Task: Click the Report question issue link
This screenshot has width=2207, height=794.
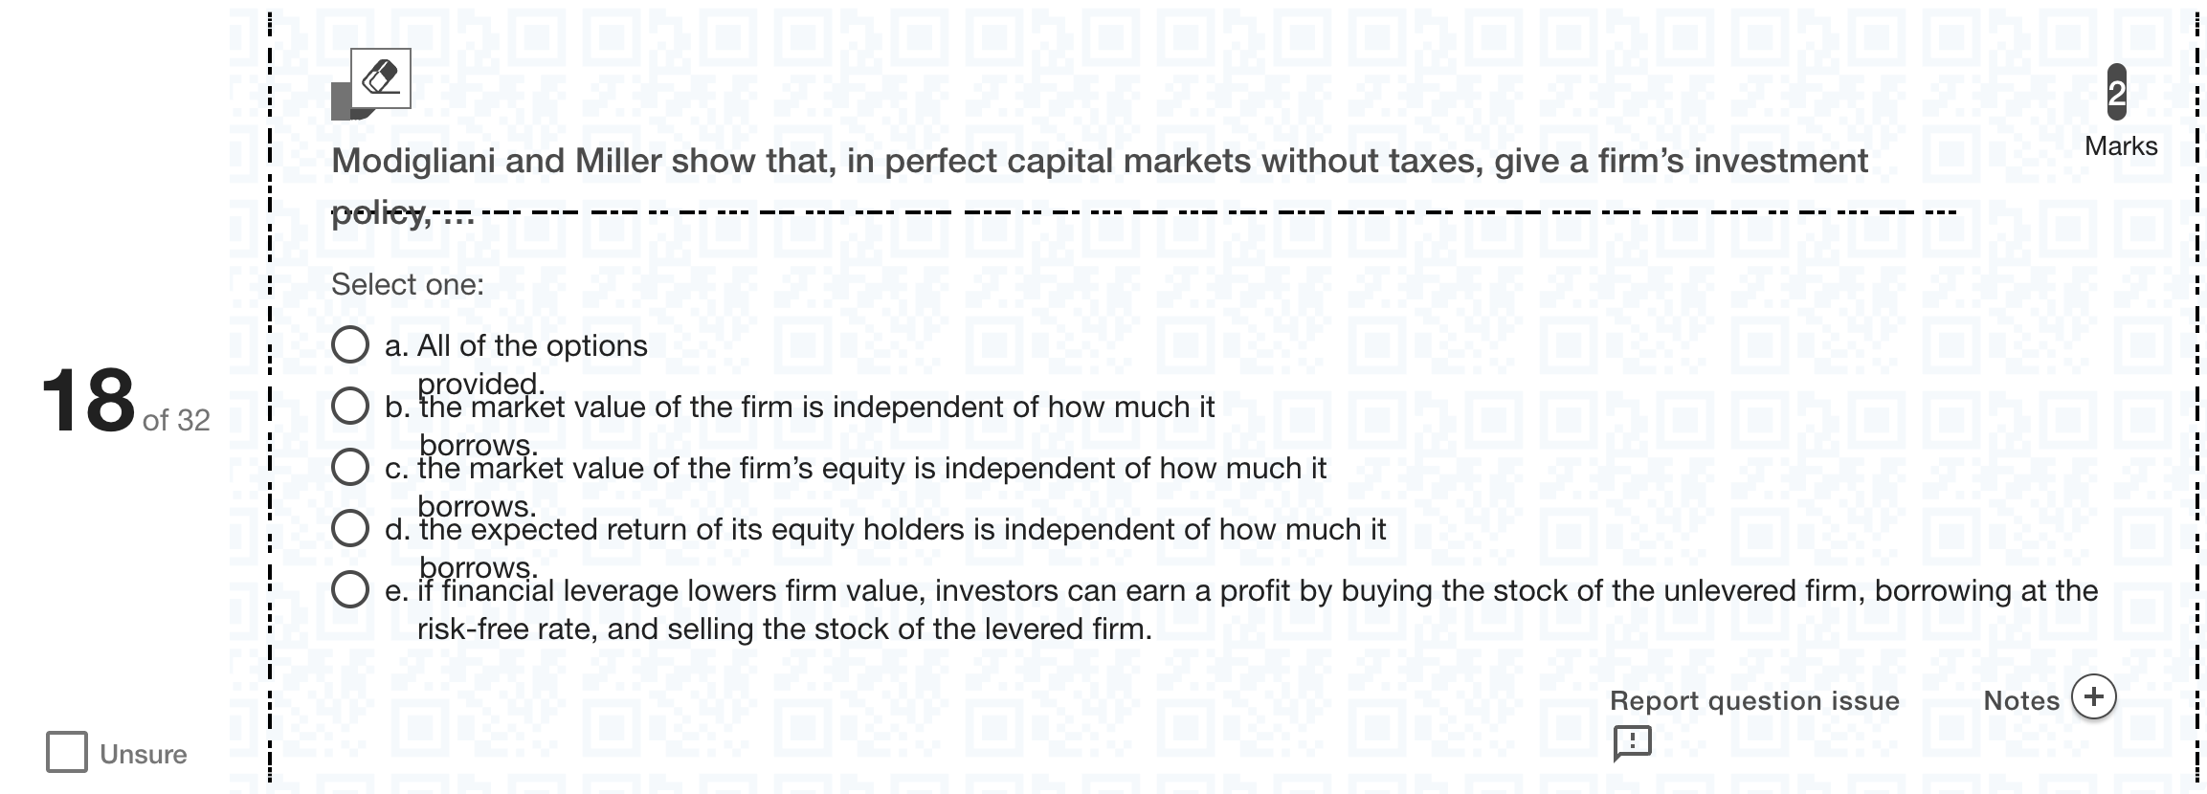Action: pos(1754,700)
